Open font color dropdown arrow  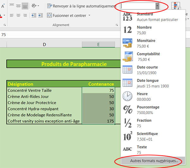tap(4, 15)
